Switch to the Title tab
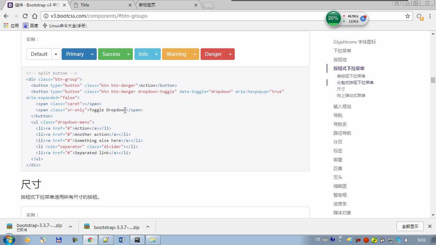This screenshot has width=436, height=245. coord(102,5)
